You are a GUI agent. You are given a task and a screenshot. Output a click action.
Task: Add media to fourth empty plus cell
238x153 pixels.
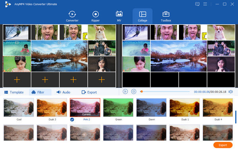point(102,79)
